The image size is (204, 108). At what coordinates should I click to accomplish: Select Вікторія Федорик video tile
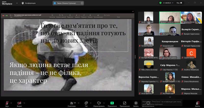[170, 29]
